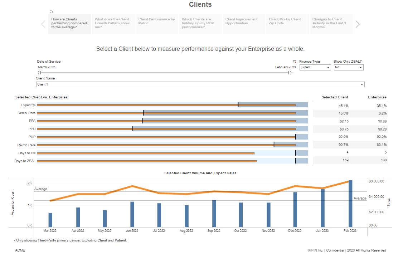Click the right carousel arrow in the navigation strip
This screenshot has width=398, height=254.
point(357,24)
